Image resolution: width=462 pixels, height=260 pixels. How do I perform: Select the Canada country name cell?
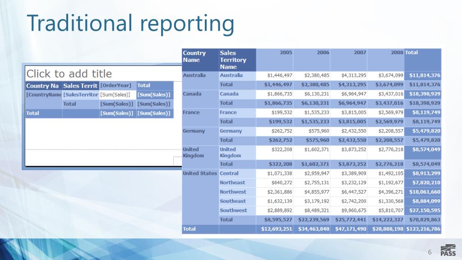200,99
